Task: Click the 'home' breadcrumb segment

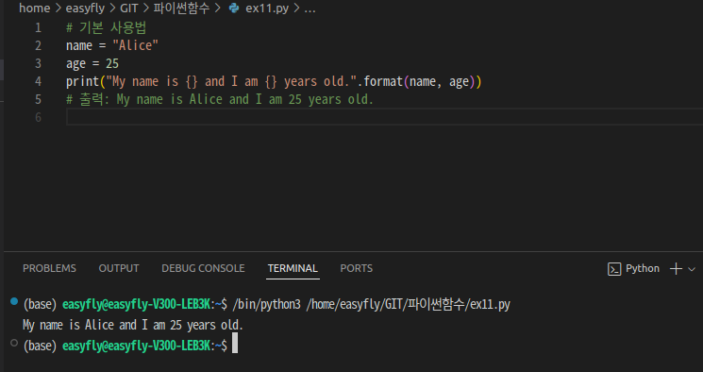Action: click(x=35, y=8)
